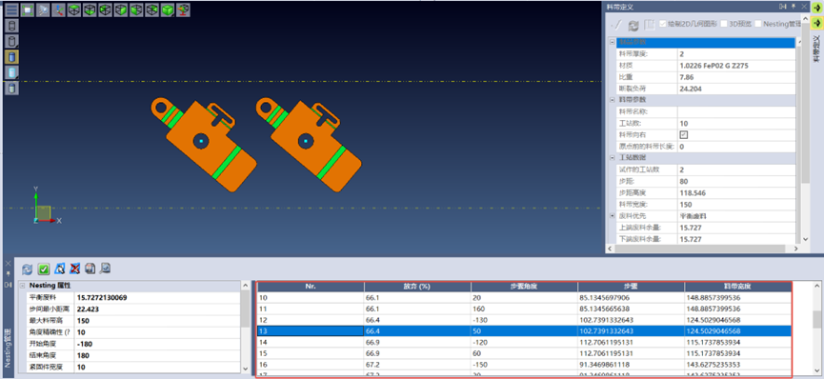This screenshot has width=824, height=379.
Task: Collapse the 料带参数 section
Action: pyautogui.click(x=613, y=100)
